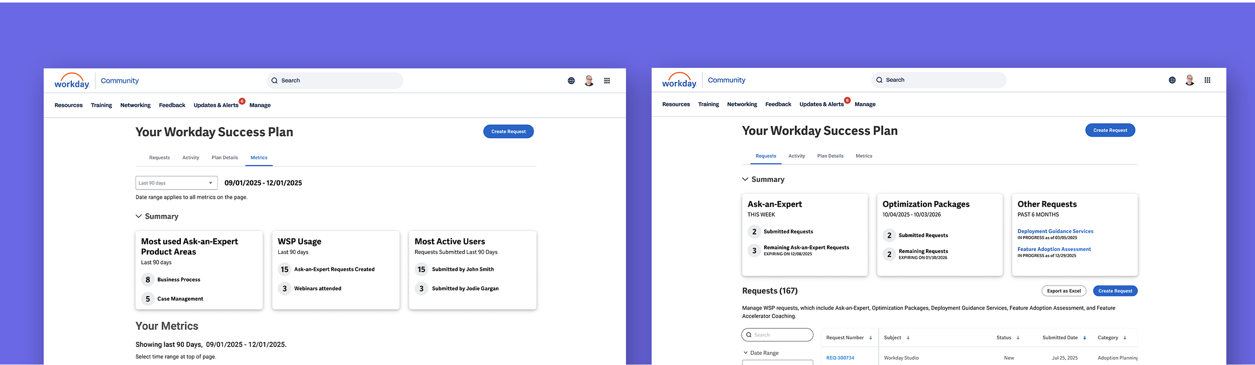Click the Export as Excel button
This screenshot has width=1255, height=365.
point(1064,291)
